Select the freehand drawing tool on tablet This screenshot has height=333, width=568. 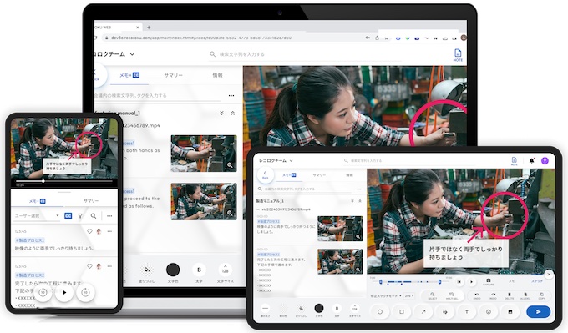coord(445,311)
